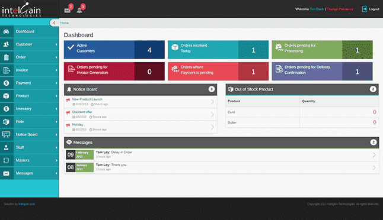Collapse the sidebar with the left chevron
This screenshot has width=383, height=220.
pyautogui.click(x=54, y=22)
